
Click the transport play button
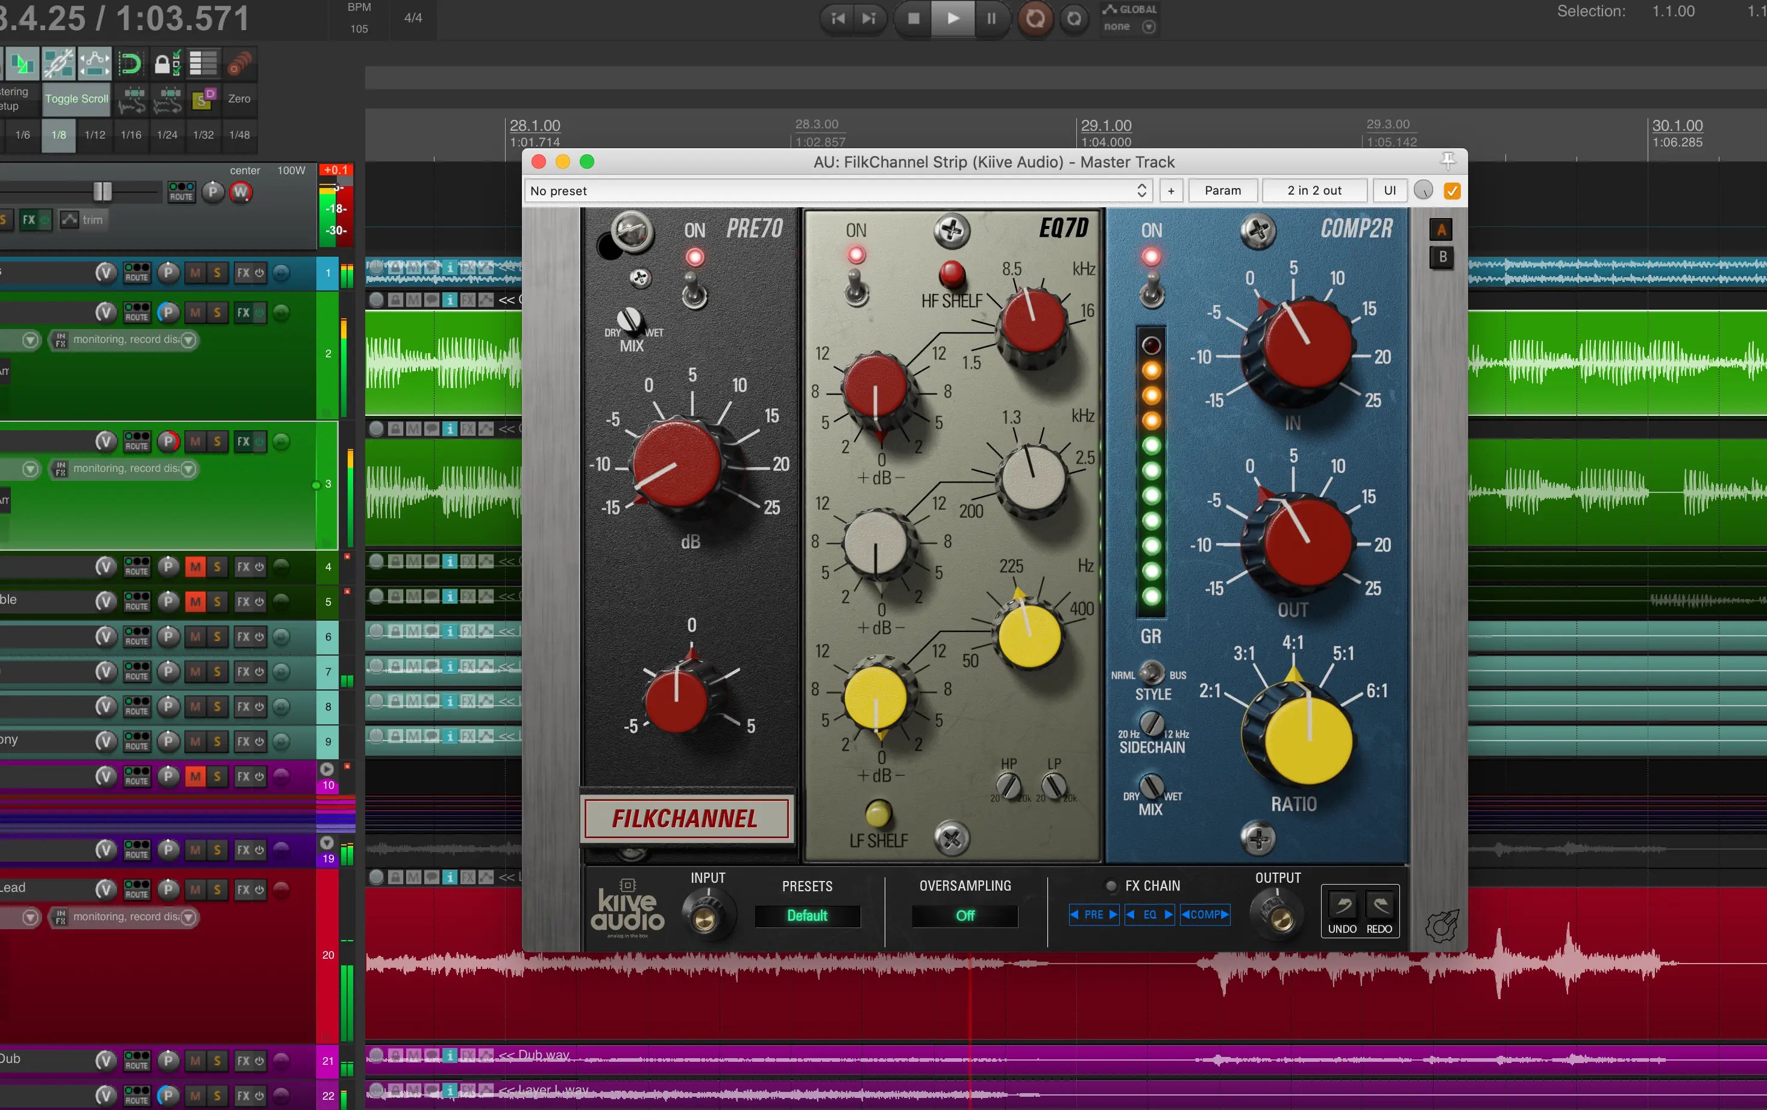(x=952, y=18)
